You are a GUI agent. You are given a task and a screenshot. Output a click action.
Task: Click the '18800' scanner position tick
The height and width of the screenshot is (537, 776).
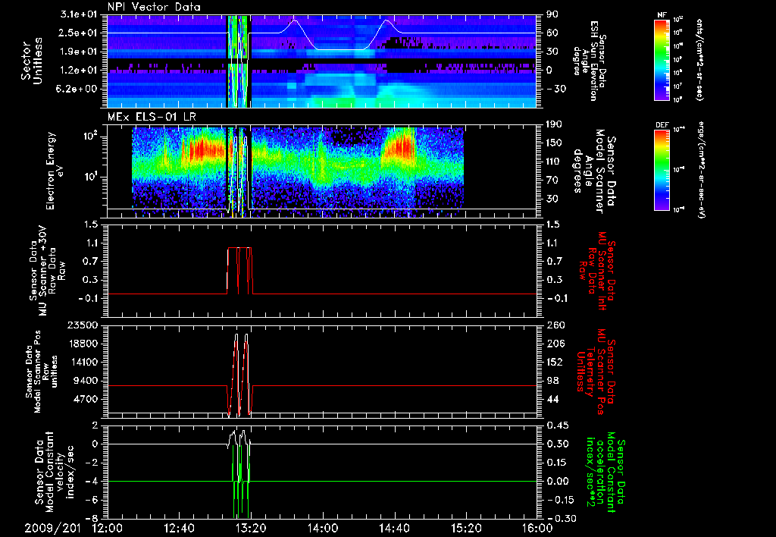pyautogui.click(x=83, y=344)
